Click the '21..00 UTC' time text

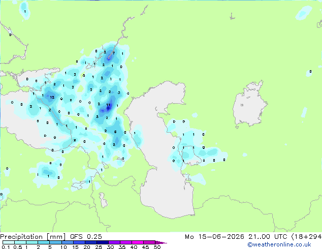(x=268, y=237)
